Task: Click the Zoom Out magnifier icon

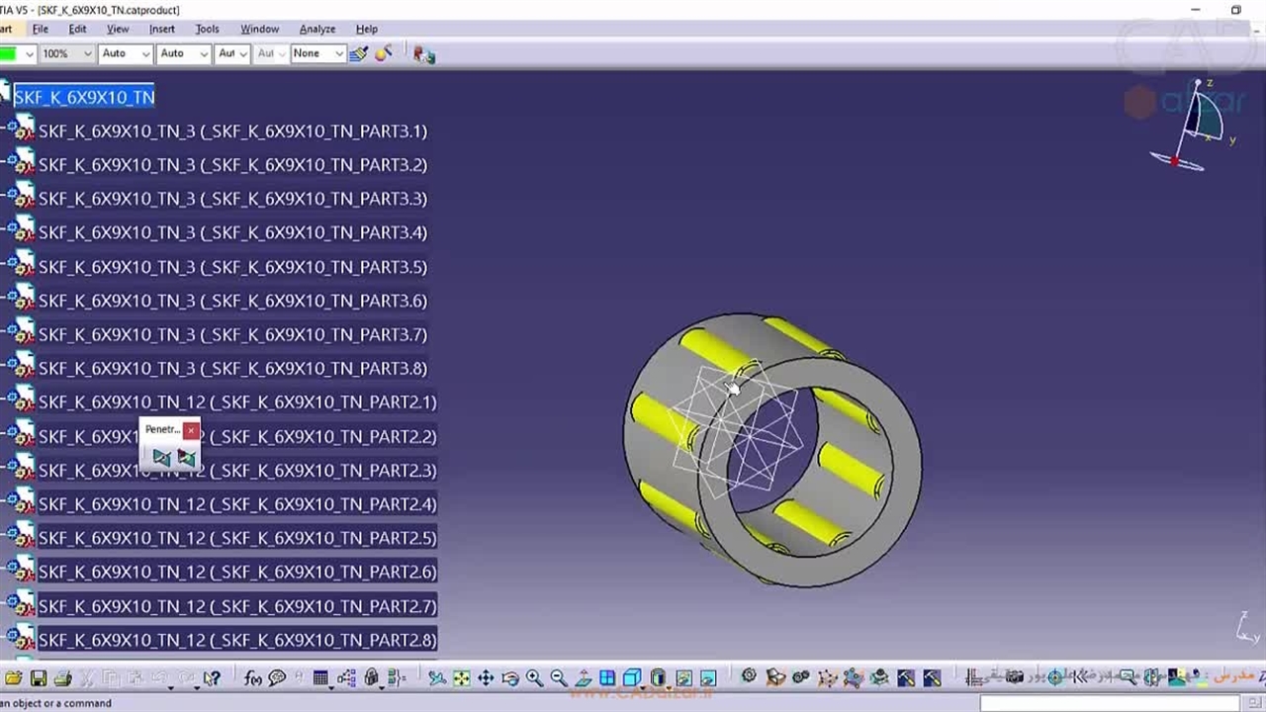Action: (x=559, y=678)
